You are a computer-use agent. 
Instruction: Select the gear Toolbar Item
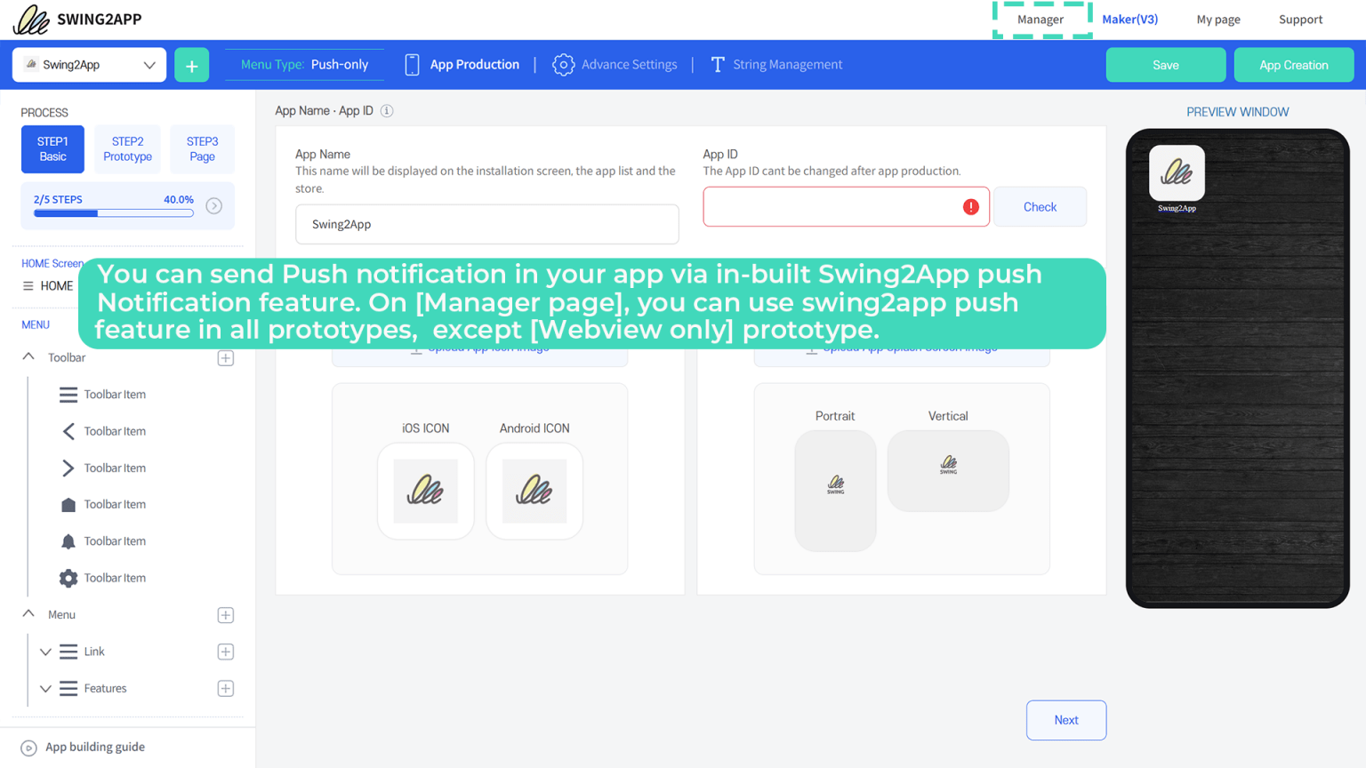point(68,578)
